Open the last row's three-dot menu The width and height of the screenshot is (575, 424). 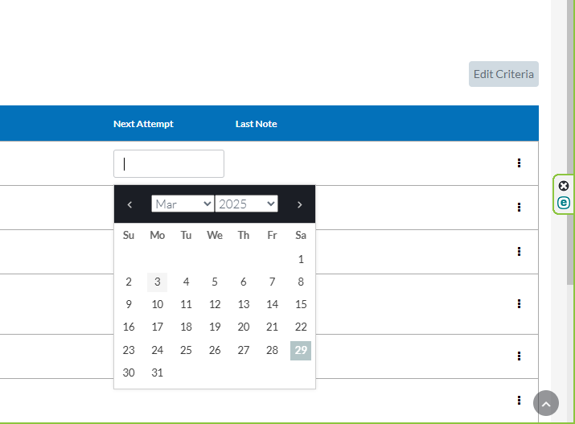(519, 400)
